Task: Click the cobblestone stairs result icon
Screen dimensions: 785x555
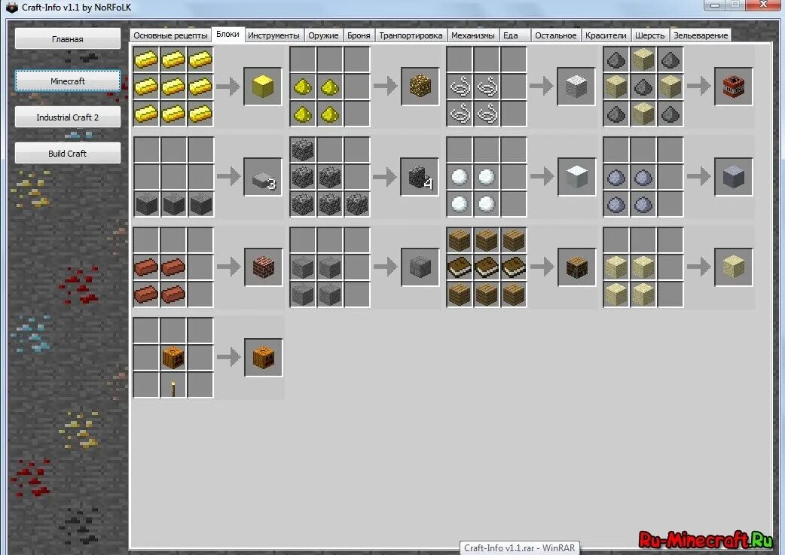Action: click(x=420, y=177)
